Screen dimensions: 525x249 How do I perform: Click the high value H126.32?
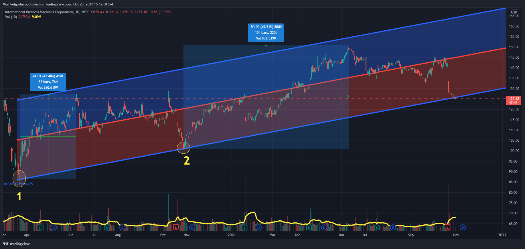coord(112,12)
